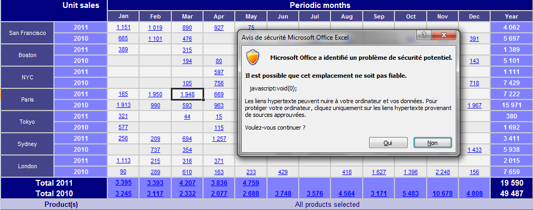The width and height of the screenshot is (533, 210).
Task: Open Tokyo 2011 Jan link 321
Action: (x=123, y=116)
